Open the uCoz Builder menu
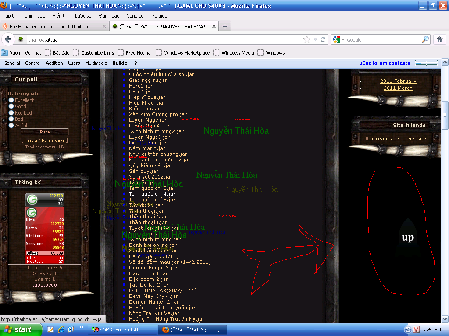 121,63
